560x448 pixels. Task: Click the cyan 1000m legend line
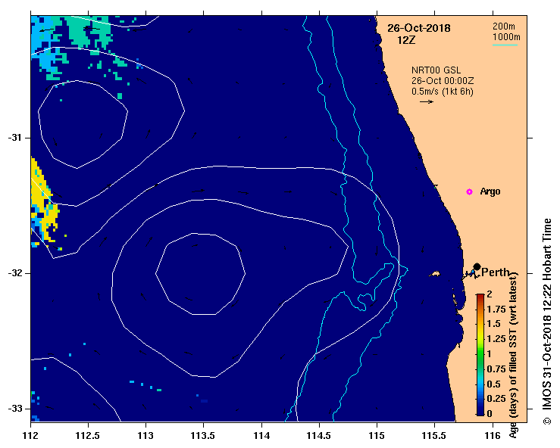pos(505,45)
